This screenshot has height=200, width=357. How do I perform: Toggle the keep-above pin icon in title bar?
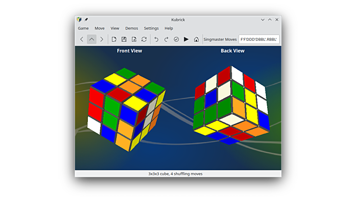[86, 19]
